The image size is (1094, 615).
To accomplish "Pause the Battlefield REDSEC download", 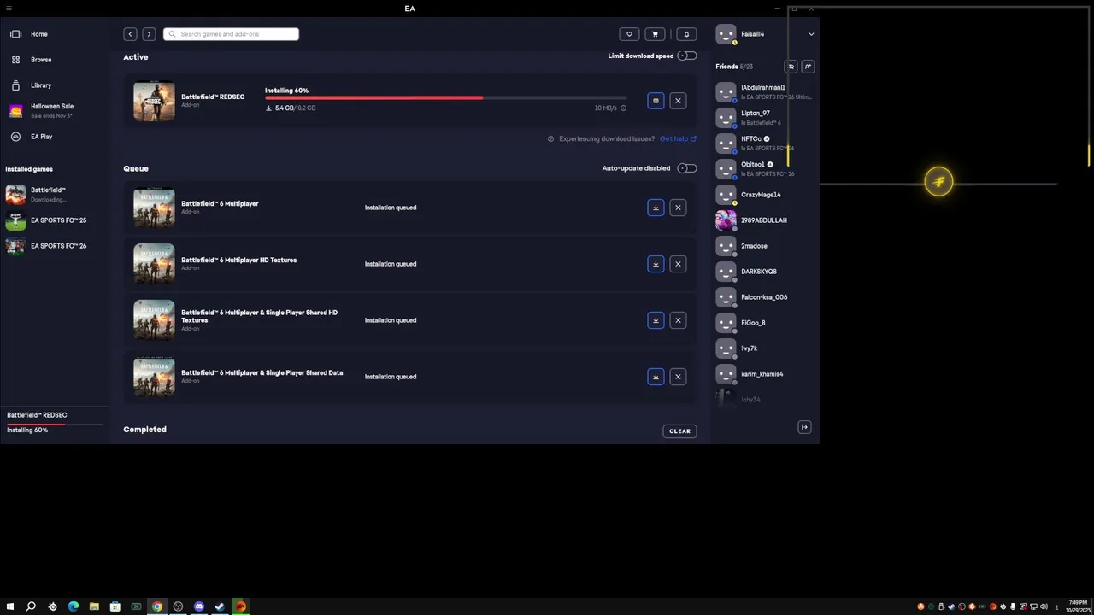I will pos(656,101).
